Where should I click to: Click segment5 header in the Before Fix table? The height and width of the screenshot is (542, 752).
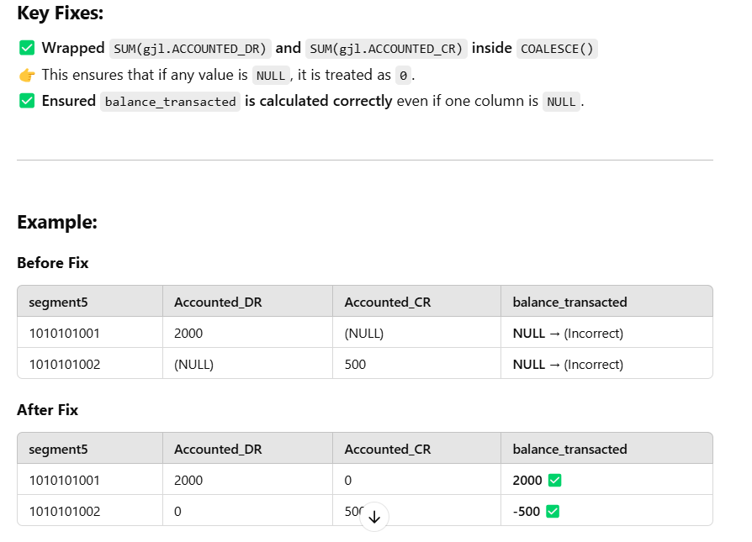tap(58, 302)
